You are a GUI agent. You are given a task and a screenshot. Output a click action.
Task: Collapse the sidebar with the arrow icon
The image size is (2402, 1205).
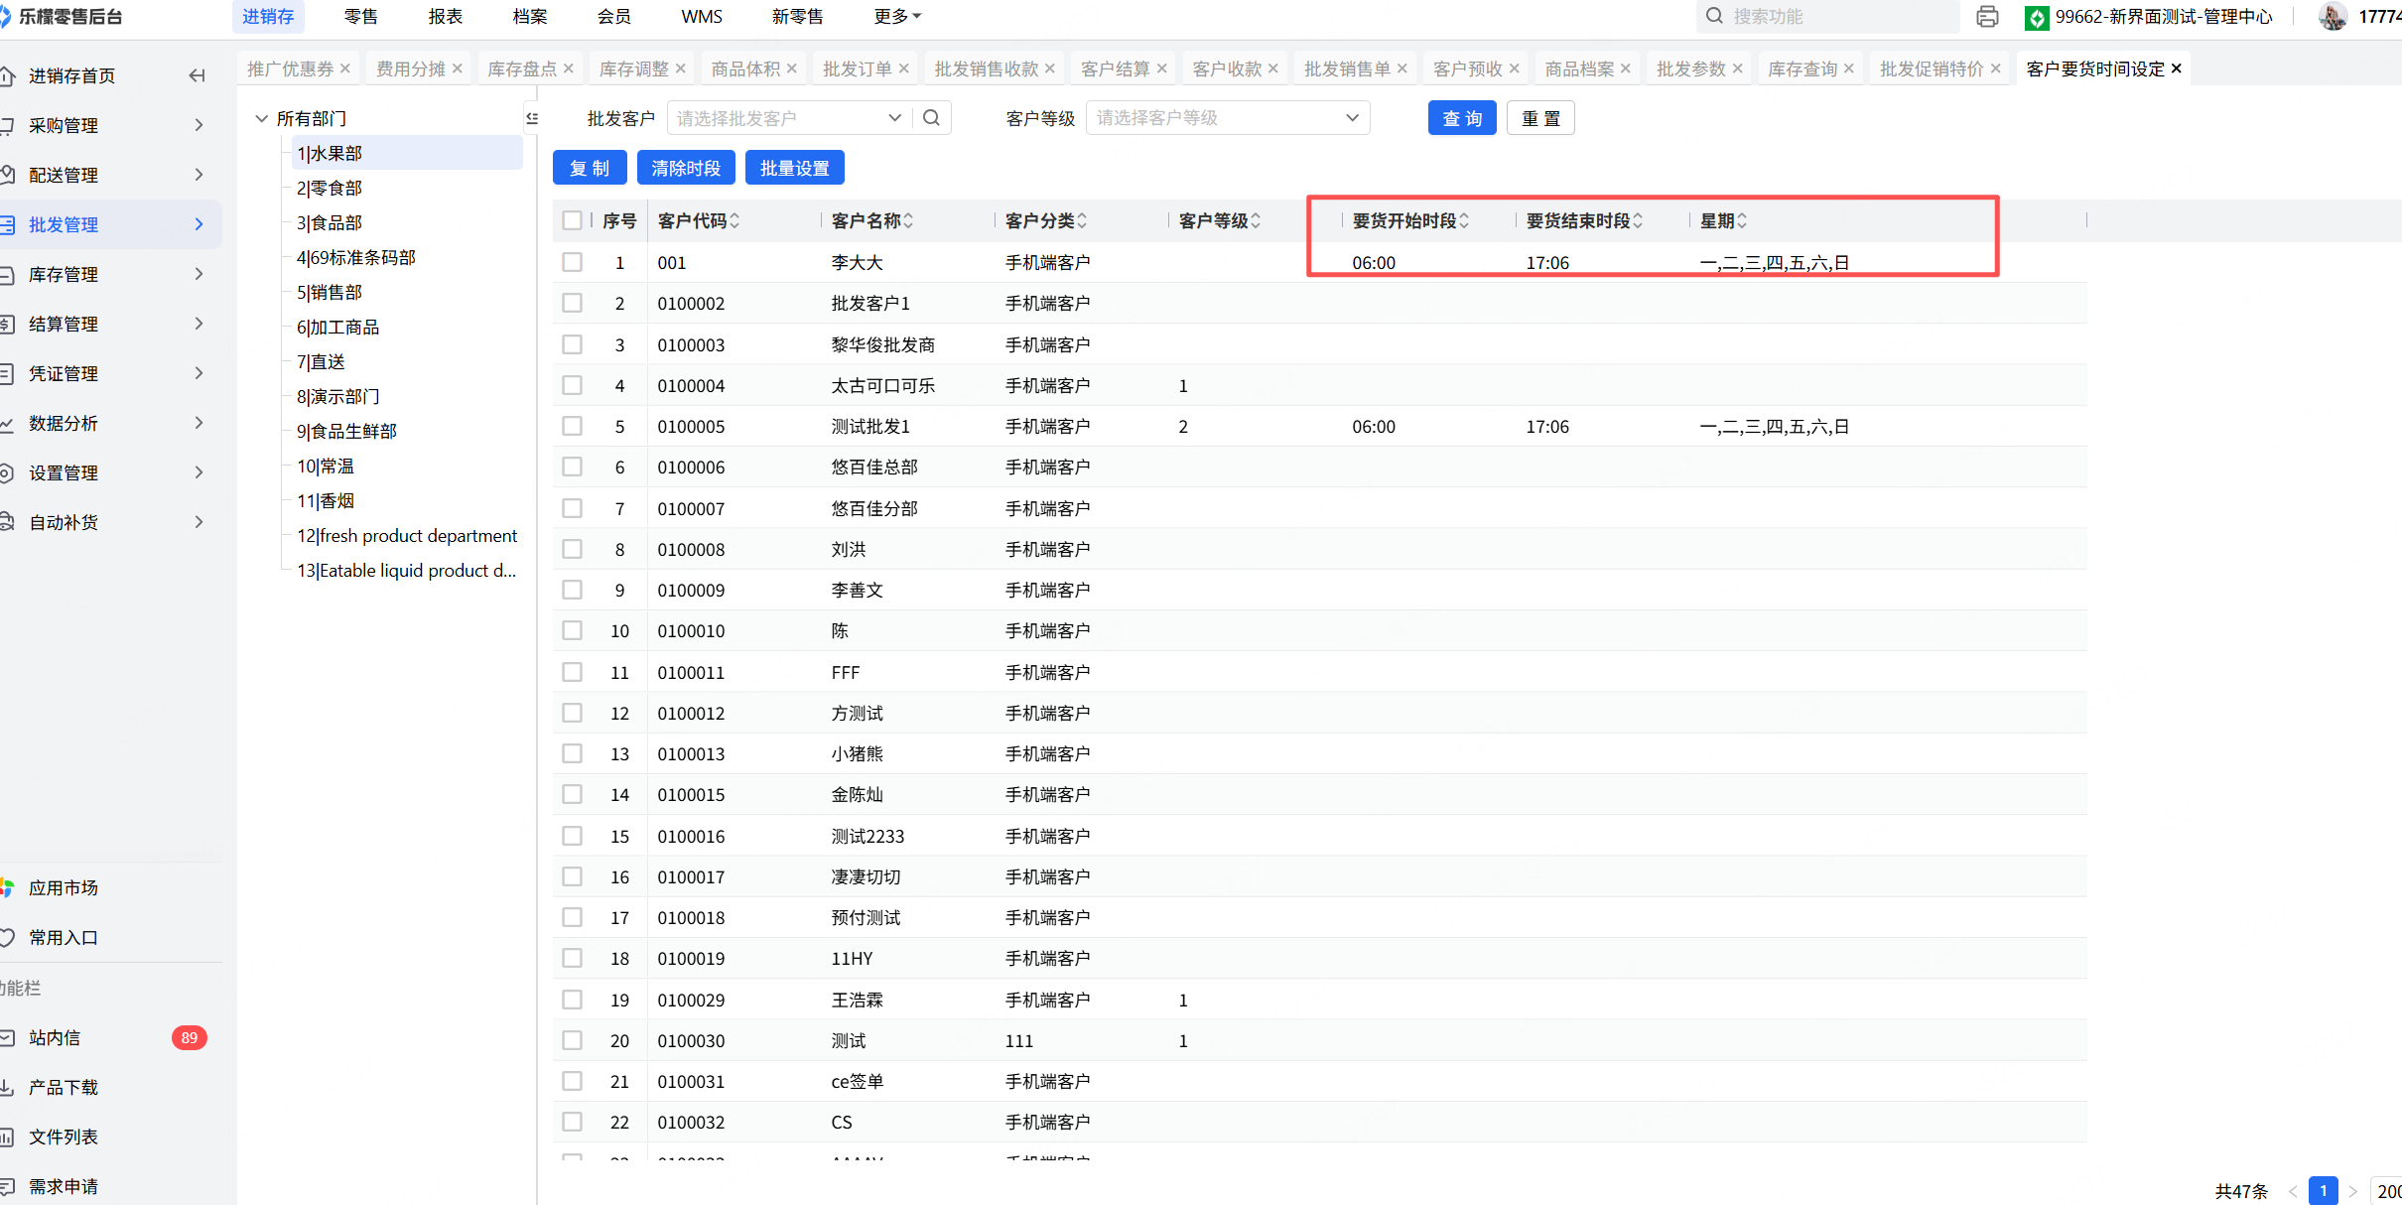(197, 75)
